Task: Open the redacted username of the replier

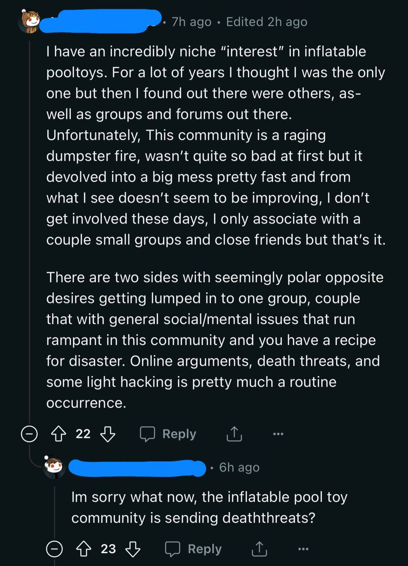Action: [x=138, y=468]
